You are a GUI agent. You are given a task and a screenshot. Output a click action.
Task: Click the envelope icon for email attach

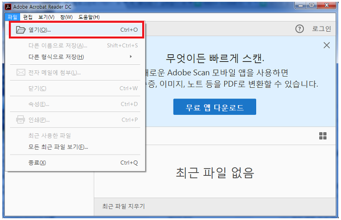point(21,72)
